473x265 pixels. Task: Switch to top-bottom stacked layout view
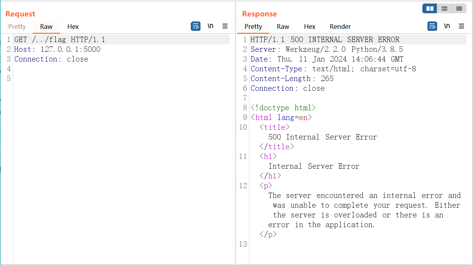pos(444,9)
